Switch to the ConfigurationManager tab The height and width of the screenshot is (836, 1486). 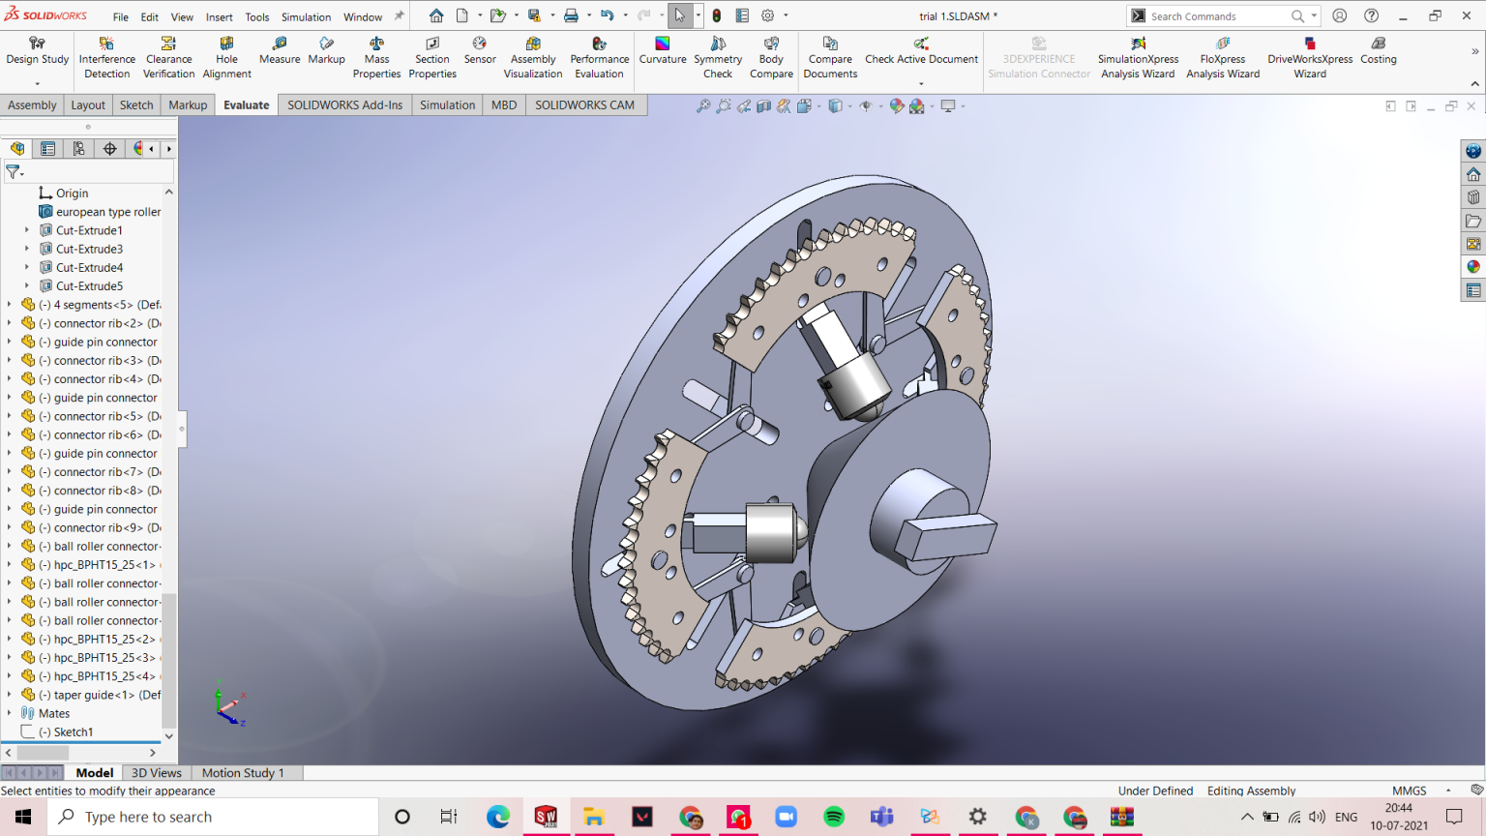(x=78, y=148)
